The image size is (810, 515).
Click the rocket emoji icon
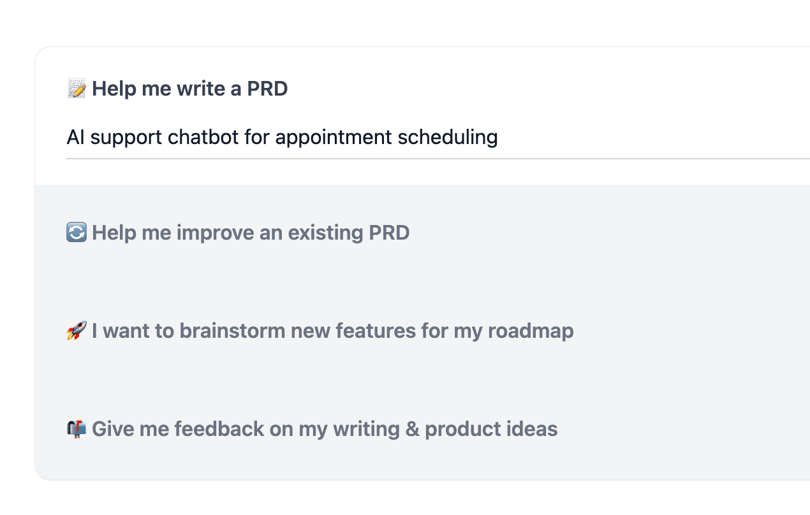77,331
